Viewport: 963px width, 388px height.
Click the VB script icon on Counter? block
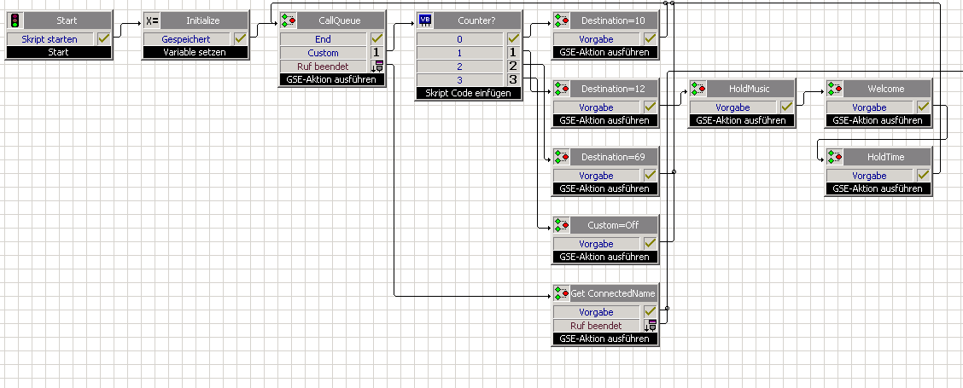[x=424, y=20]
